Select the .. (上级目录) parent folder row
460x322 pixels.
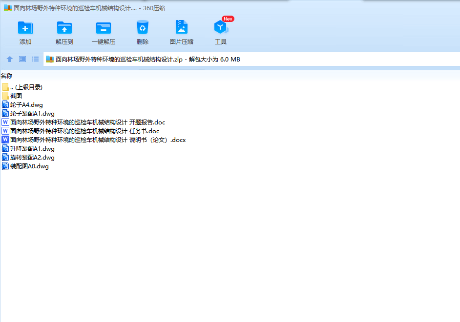[22, 87]
